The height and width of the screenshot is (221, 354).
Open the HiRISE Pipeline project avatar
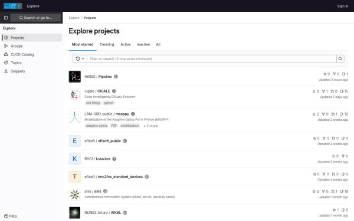click(x=75, y=77)
